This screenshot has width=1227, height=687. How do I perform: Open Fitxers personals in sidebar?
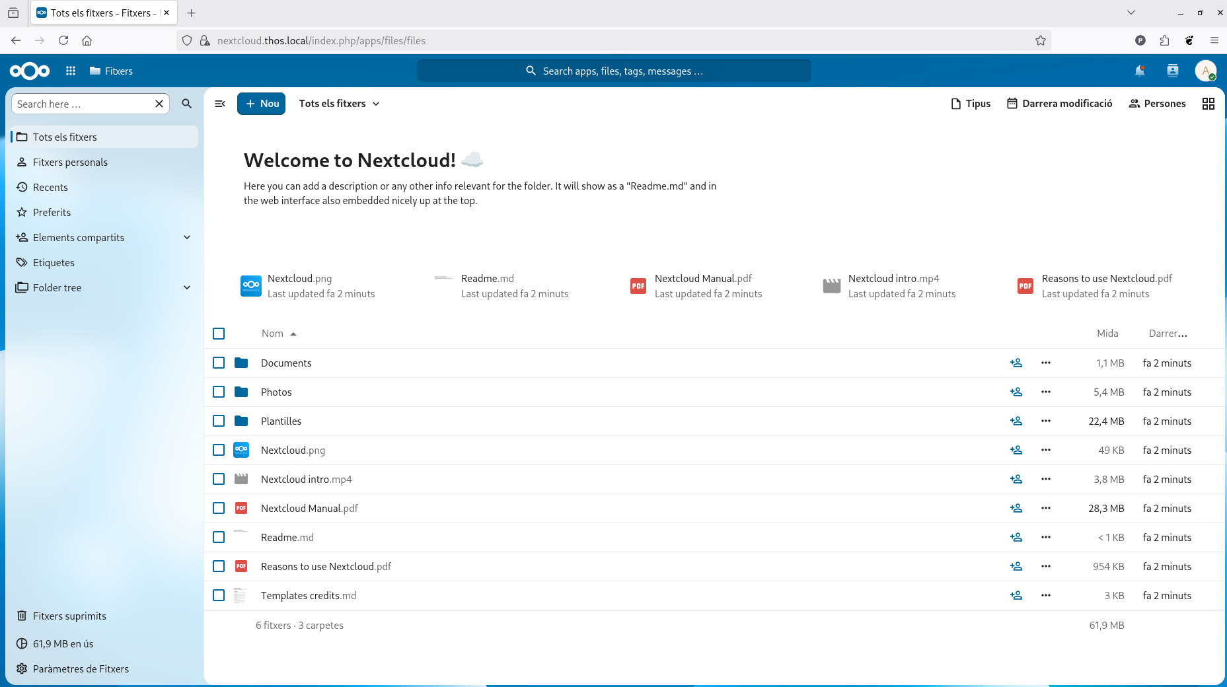pyautogui.click(x=105, y=162)
